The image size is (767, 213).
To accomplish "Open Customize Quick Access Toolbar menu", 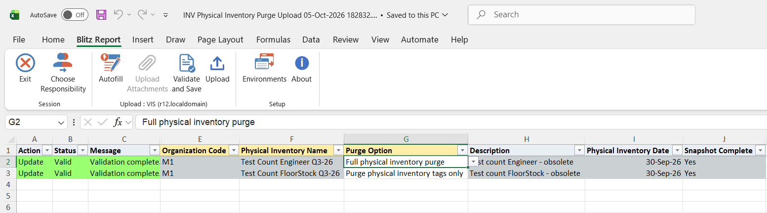I will pyautogui.click(x=165, y=15).
